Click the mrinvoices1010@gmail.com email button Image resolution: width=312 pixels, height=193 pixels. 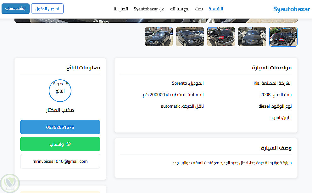tap(60, 161)
